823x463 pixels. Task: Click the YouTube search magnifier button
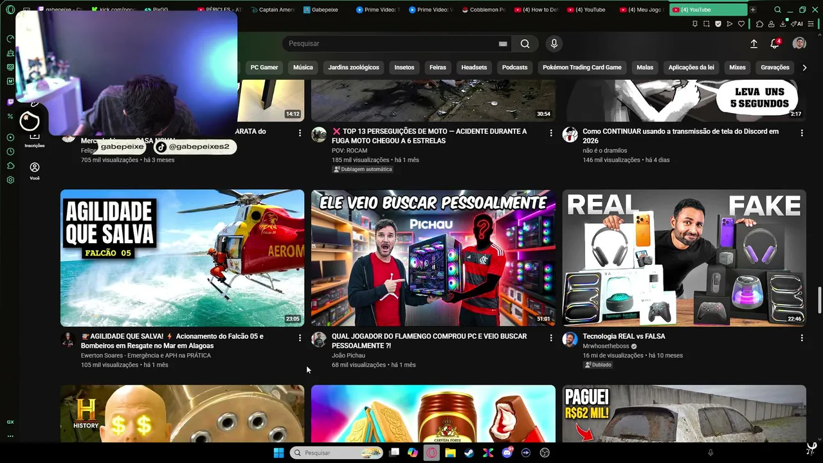coord(525,44)
